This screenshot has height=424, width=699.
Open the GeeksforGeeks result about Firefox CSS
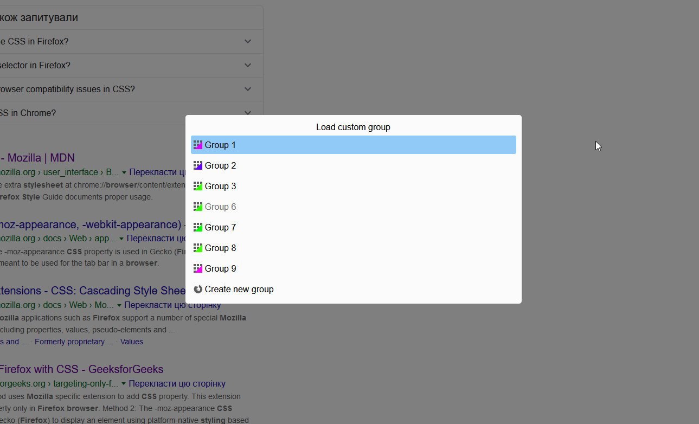tap(81, 369)
